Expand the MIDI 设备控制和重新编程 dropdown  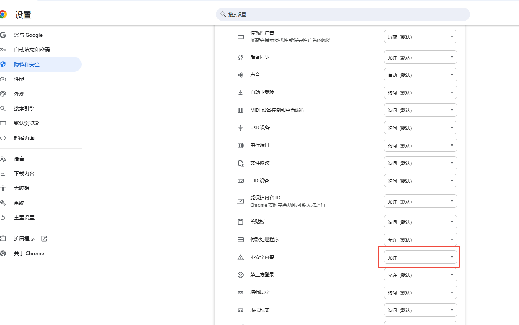point(421,110)
